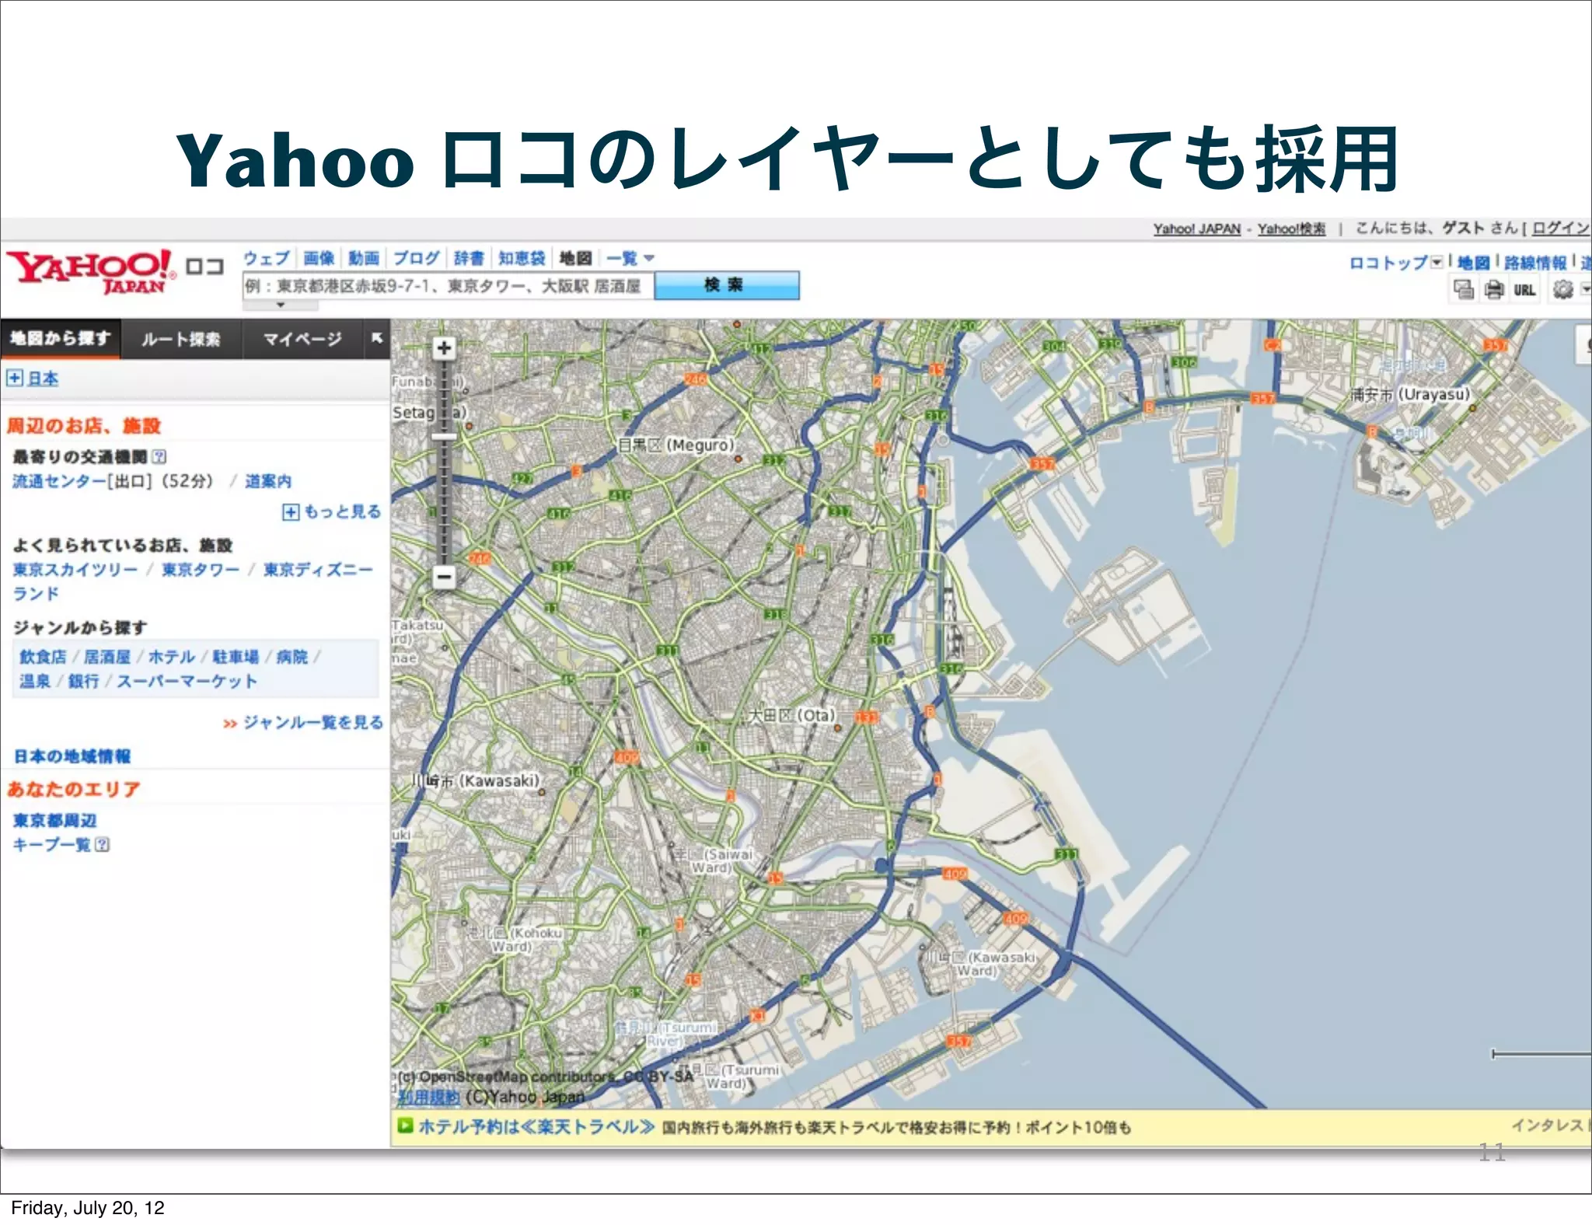Select the ブログ search tab
This screenshot has width=1592, height=1225.
416,258
